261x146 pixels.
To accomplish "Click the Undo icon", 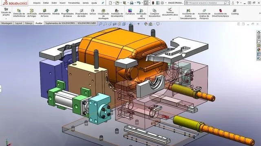I will [x=138, y=3].
